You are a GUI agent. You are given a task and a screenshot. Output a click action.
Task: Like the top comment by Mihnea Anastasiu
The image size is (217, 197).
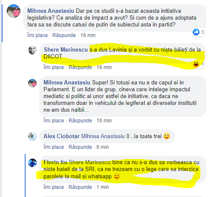[x=38, y=35]
